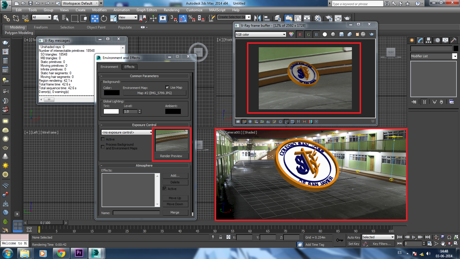Open the selection filter All dropdown
Viewport: 460px width, 259px height.
(41, 17)
